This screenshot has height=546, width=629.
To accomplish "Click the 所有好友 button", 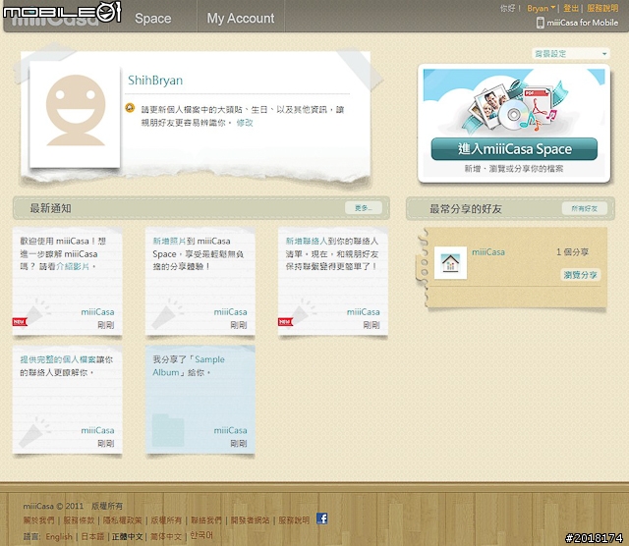I will click(x=584, y=208).
